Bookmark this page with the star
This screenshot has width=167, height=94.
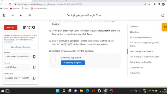pyautogui.click(x=149, y=4)
